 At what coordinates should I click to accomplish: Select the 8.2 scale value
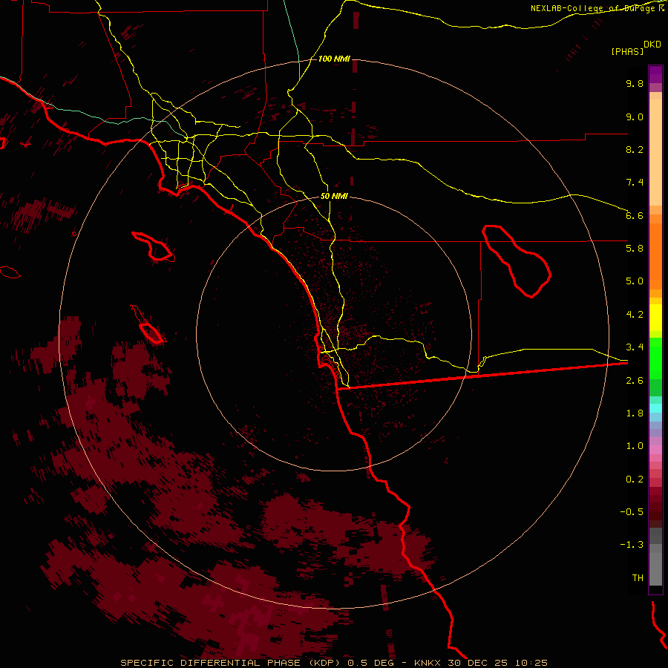coord(635,149)
